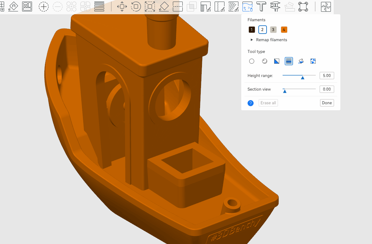Expand the Remap filaments section
372x244 pixels.
click(x=269, y=40)
